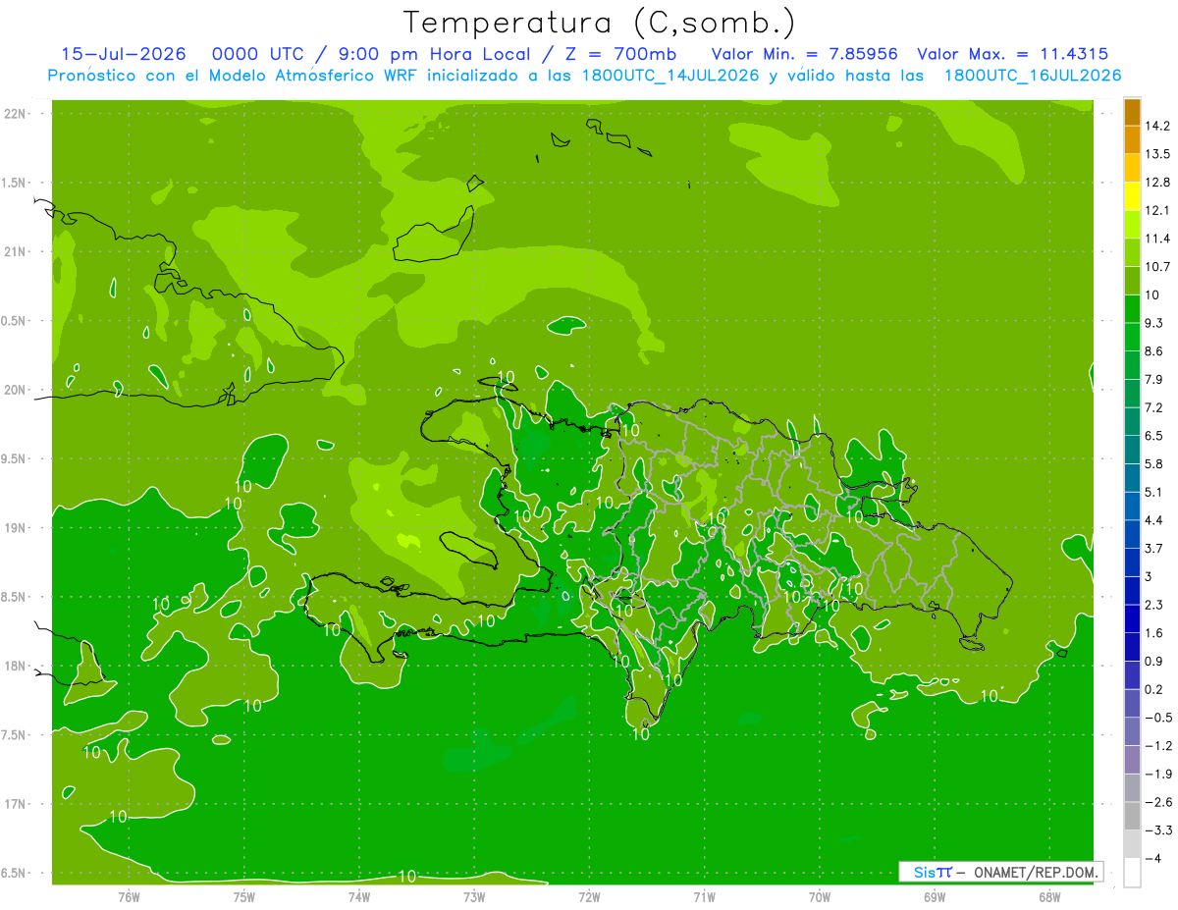The width and height of the screenshot is (1178, 910).
Task: Click the '75W' longitude axis label
Action: coord(244,896)
